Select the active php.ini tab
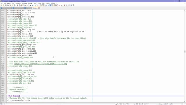The height and width of the screenshot is (105, 186). tap(36, 8)
